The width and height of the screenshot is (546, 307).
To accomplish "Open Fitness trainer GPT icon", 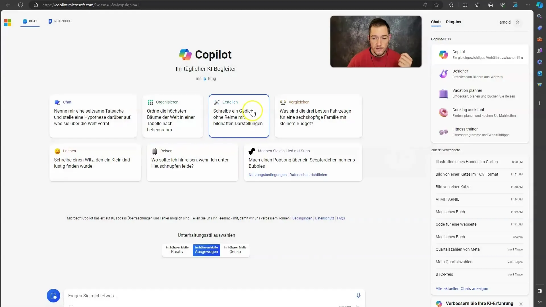I will point(444,132).
